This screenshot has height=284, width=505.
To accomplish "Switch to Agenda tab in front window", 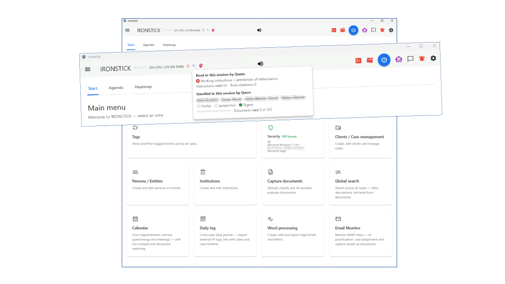I will (x=116, y=87).
